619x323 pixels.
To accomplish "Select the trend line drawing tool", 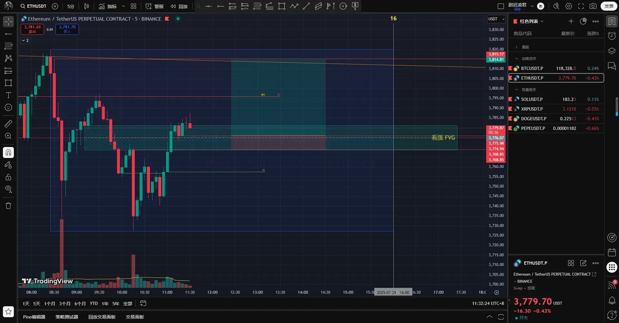I will pos(8,34).
